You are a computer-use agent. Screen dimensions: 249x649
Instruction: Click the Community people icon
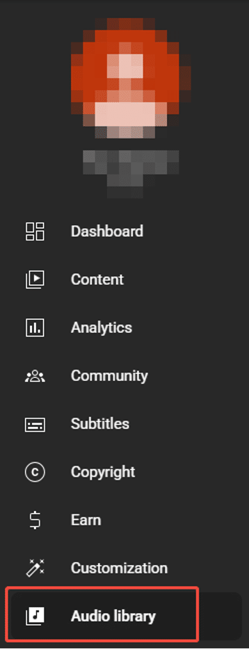pos(35,376)
